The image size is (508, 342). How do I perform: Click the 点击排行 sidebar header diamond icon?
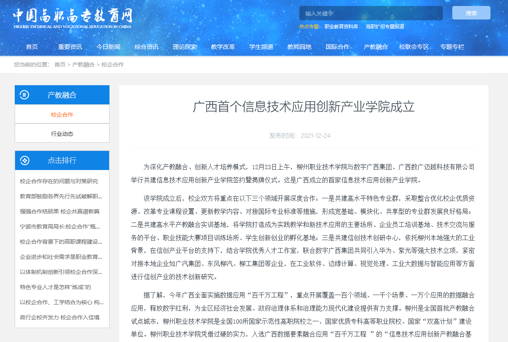coord(24,160)
